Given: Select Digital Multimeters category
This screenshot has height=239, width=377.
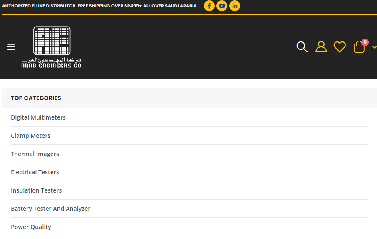Looking at the screenshot, I should pyautogui.click(x=38, y=117).
